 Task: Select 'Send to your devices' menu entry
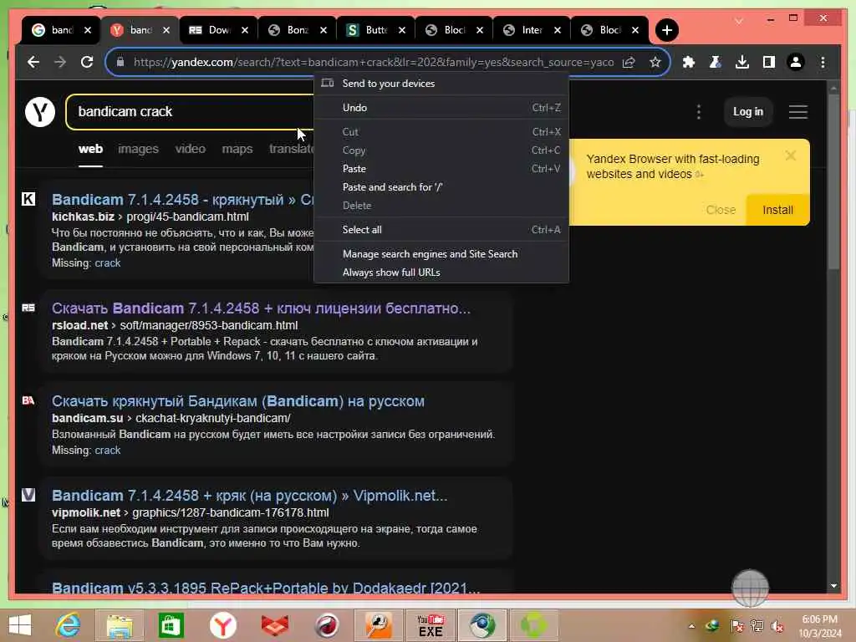tap(441, 84)
